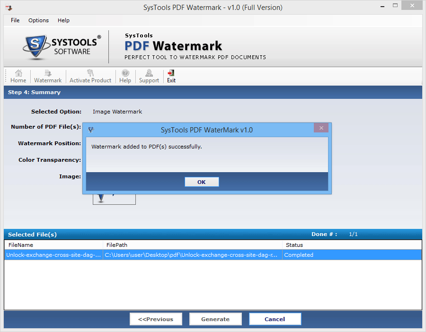Close the SysTools PDF WaterMark v1.0 dialog
This screenshot has width=426, height=332.
pyautogui.click(x=321, y=128)
